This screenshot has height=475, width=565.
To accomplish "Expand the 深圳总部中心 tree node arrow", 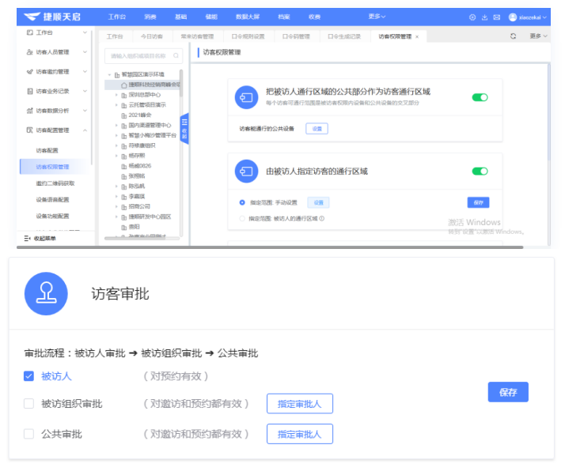I will 116,95.
